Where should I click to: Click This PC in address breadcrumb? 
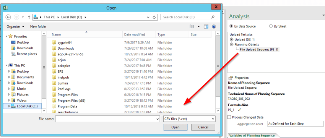49,17
